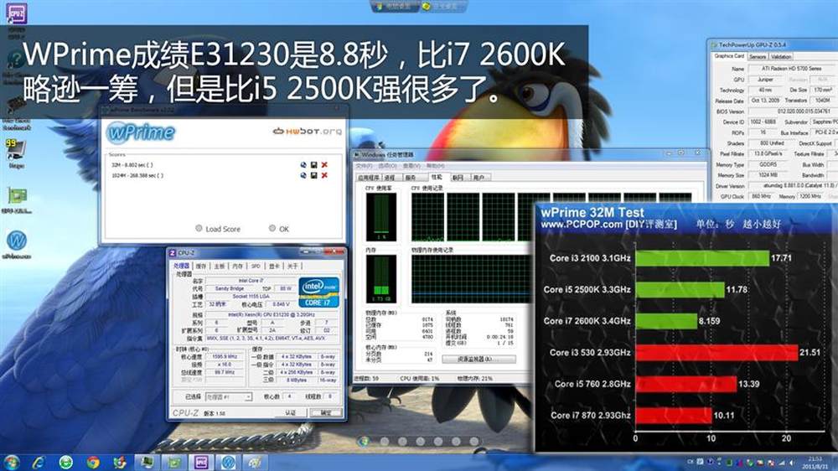Viewport: 838px width, 471px height.
Task: Open the processor selection dropdown in CPU-Z
Action: tap(228, 396)
